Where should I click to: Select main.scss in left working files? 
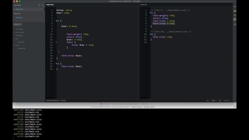(x=19, y=9)
